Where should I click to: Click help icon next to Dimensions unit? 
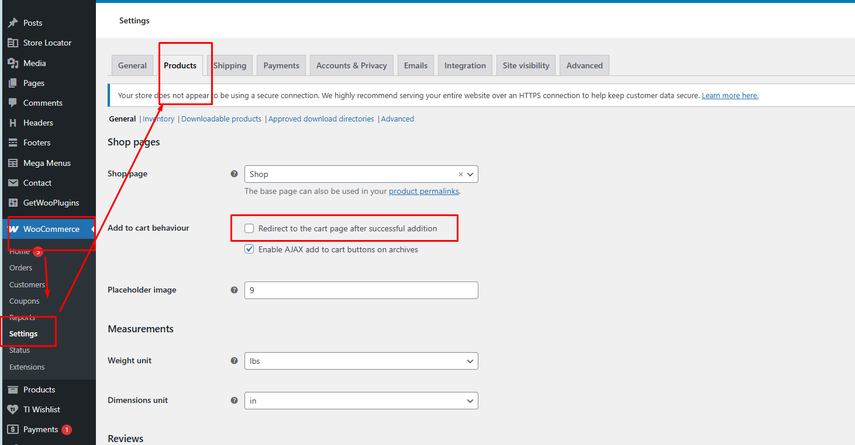point(234,400)
